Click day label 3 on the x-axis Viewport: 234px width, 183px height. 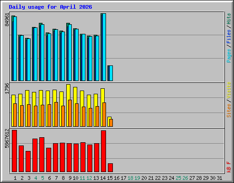click(x=29, y=178)
